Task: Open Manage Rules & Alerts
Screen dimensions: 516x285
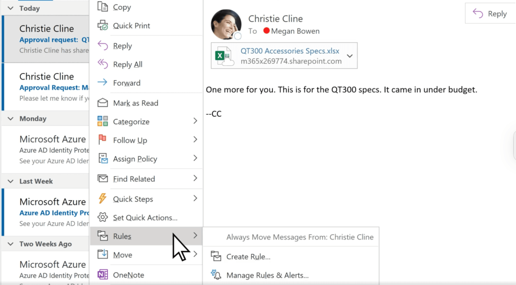Action: click(267, 275)
